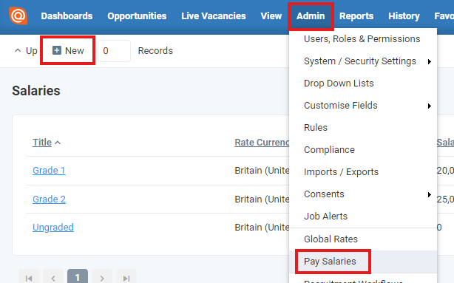Open the Drop Down Lists entry
This screenshot has height=283, width=454.
click(x=339, y=83)
